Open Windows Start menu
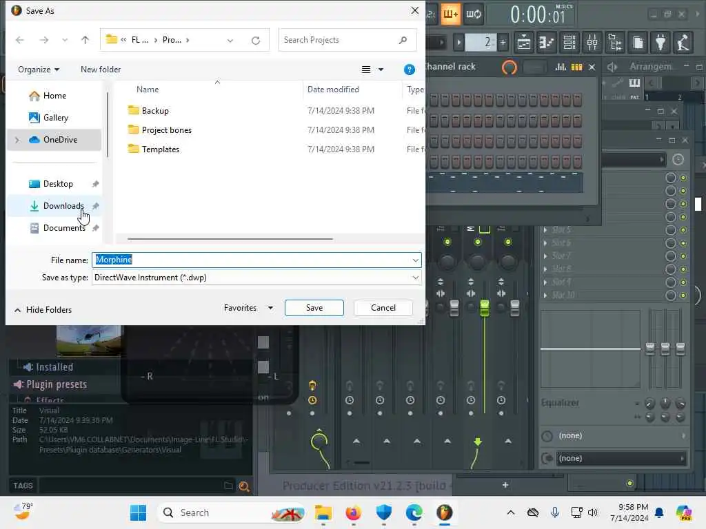706x529 pixels. tap(138, 512)
